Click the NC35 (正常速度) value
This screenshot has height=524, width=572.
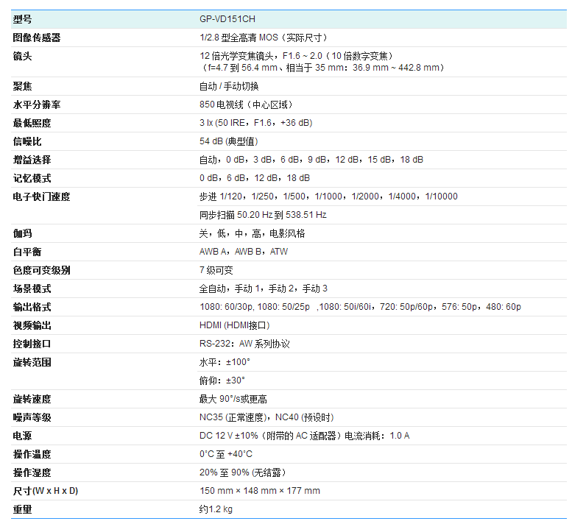266,417
